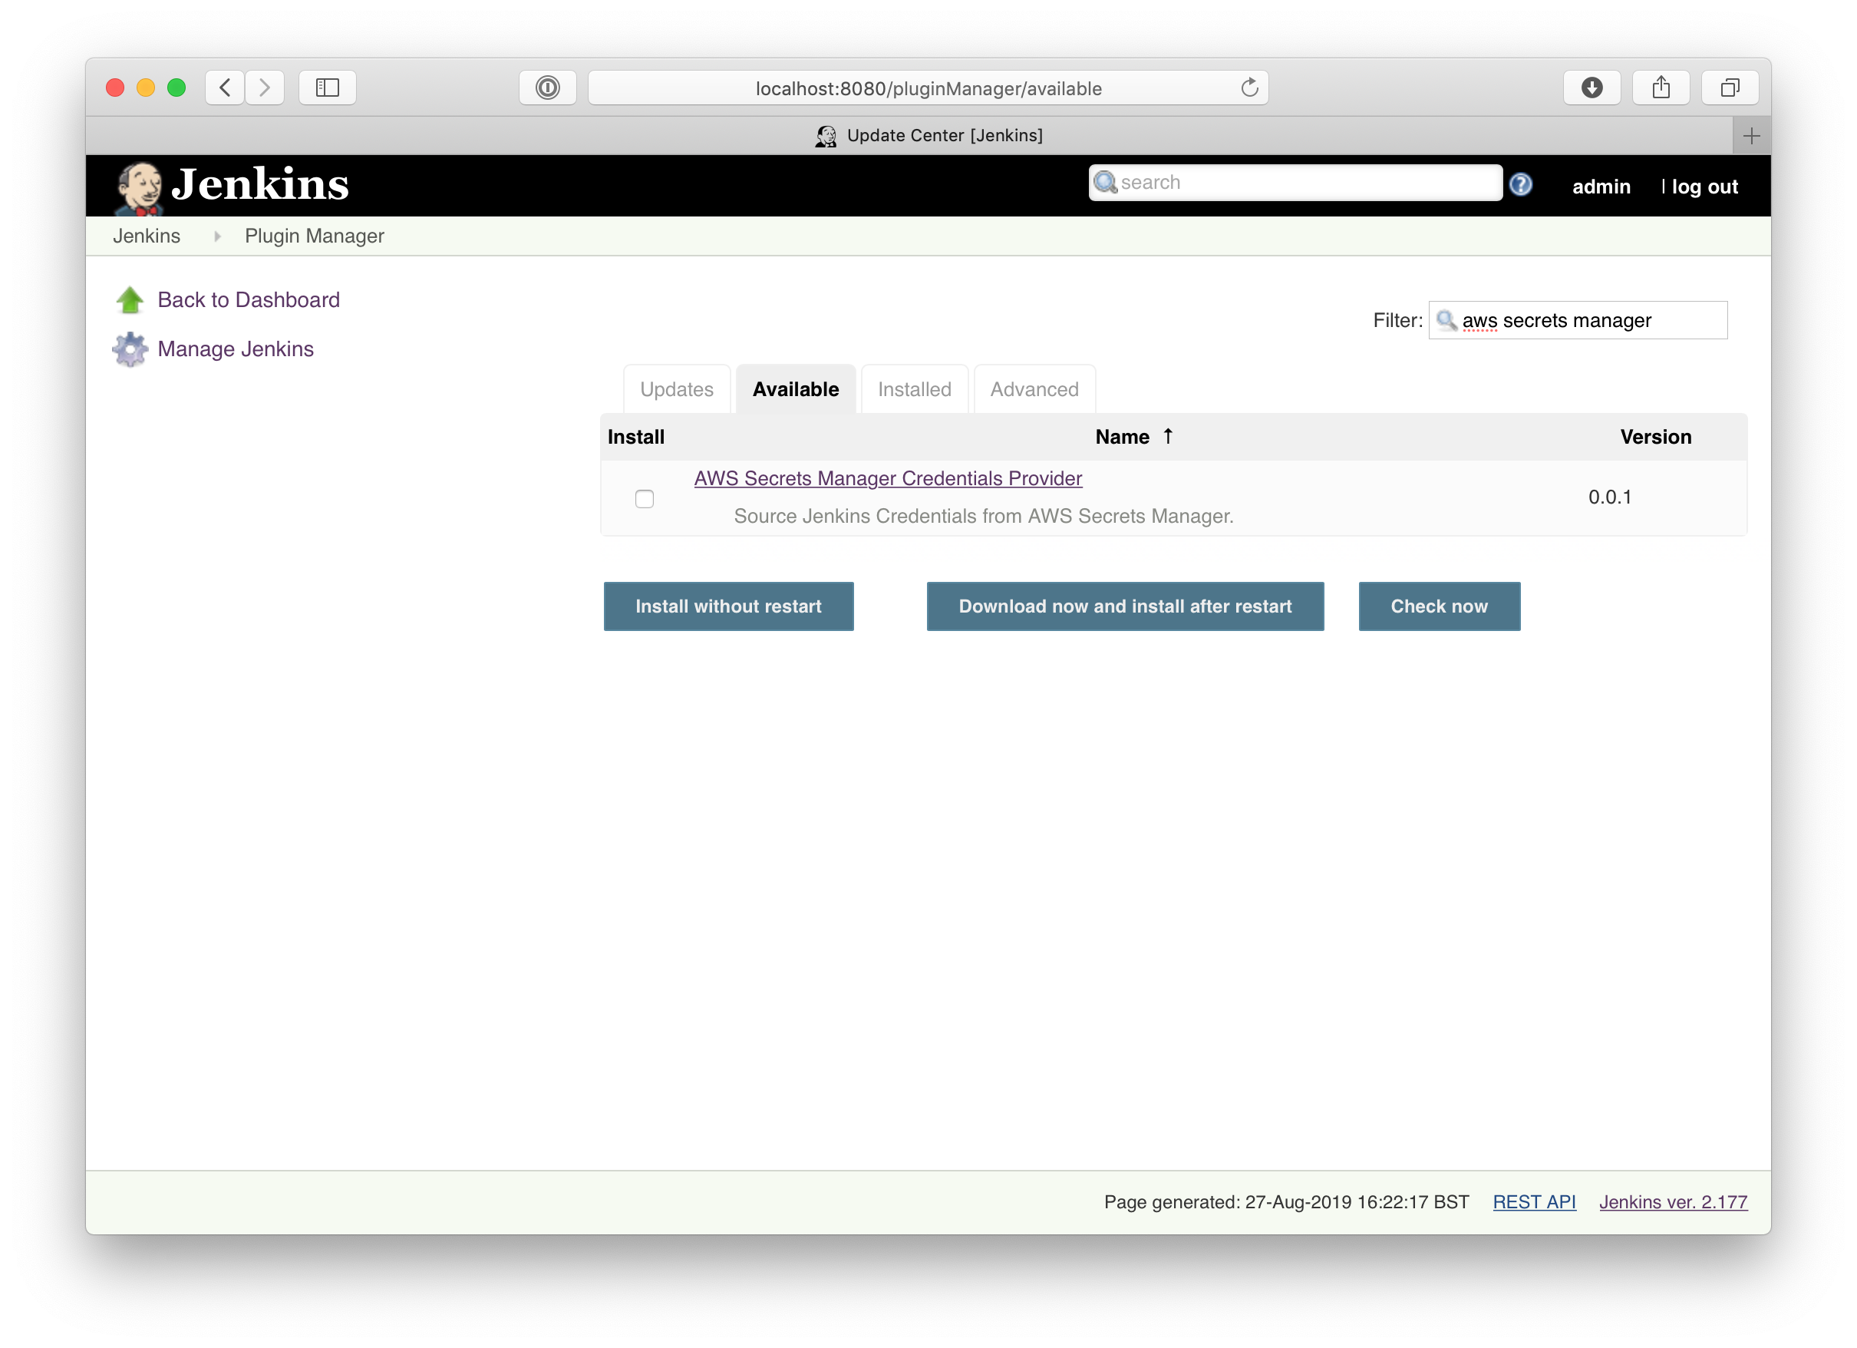Click the Manage Jenkins gear icon
Screen dimensions: 1857x1348
click(130, 350)
